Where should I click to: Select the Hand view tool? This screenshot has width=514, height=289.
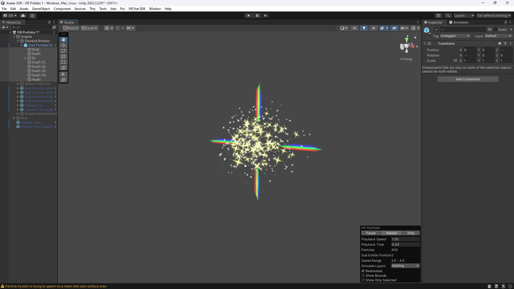tap(63, 40)
